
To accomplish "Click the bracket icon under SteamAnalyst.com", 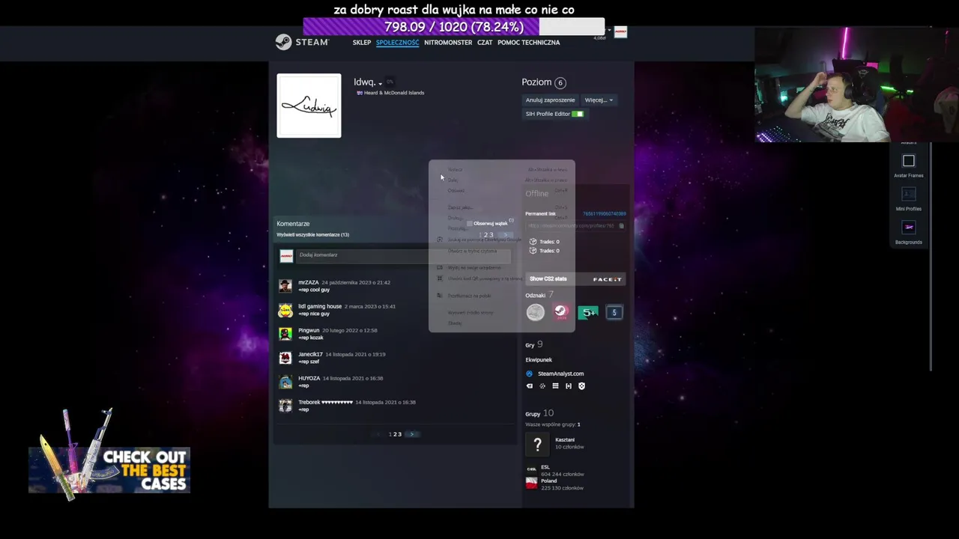I will 569,386.
